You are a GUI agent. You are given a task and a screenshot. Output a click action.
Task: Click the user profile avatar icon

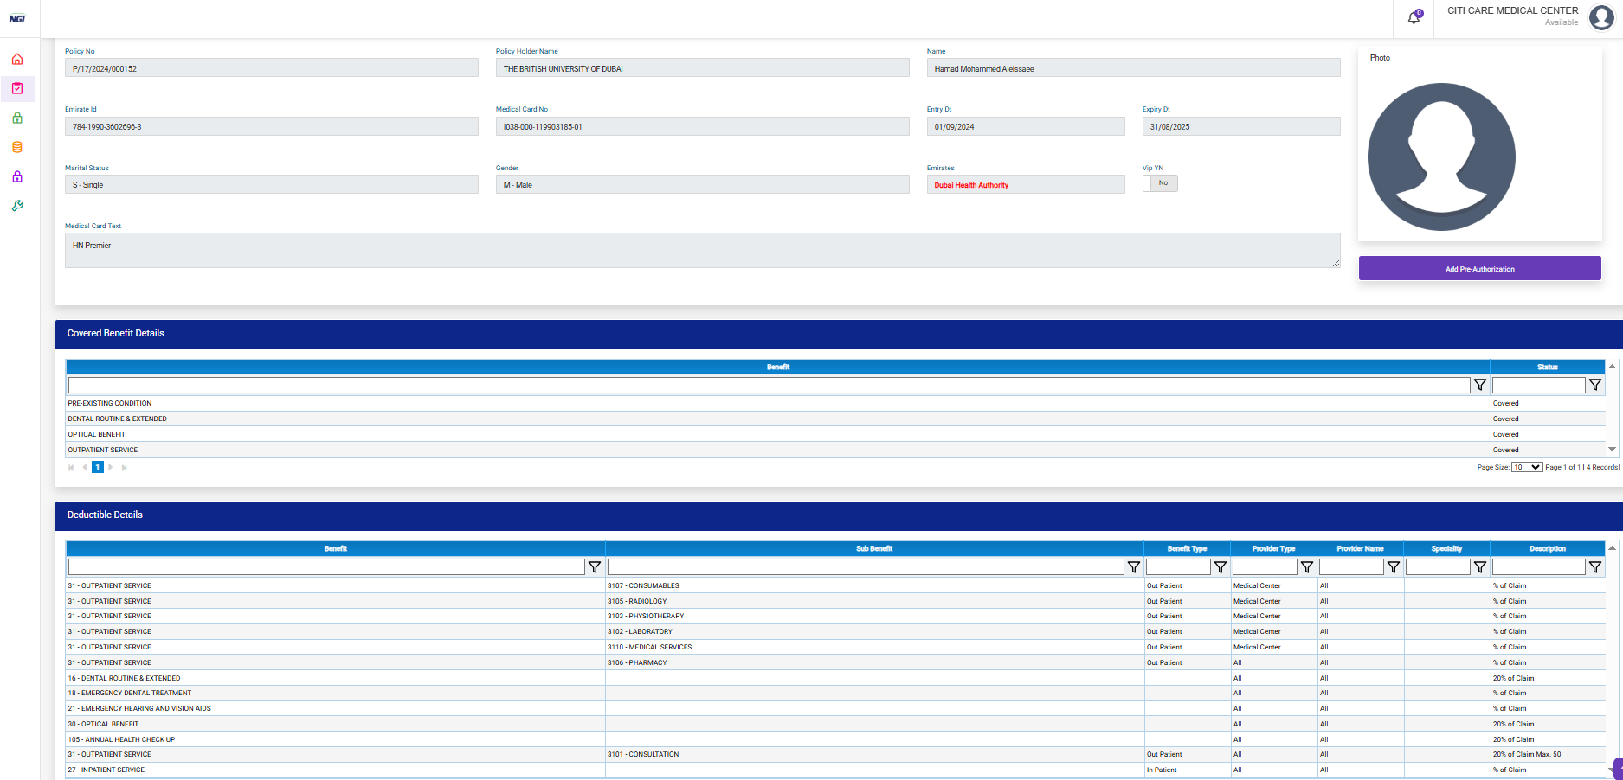[x=1601, y=17]
